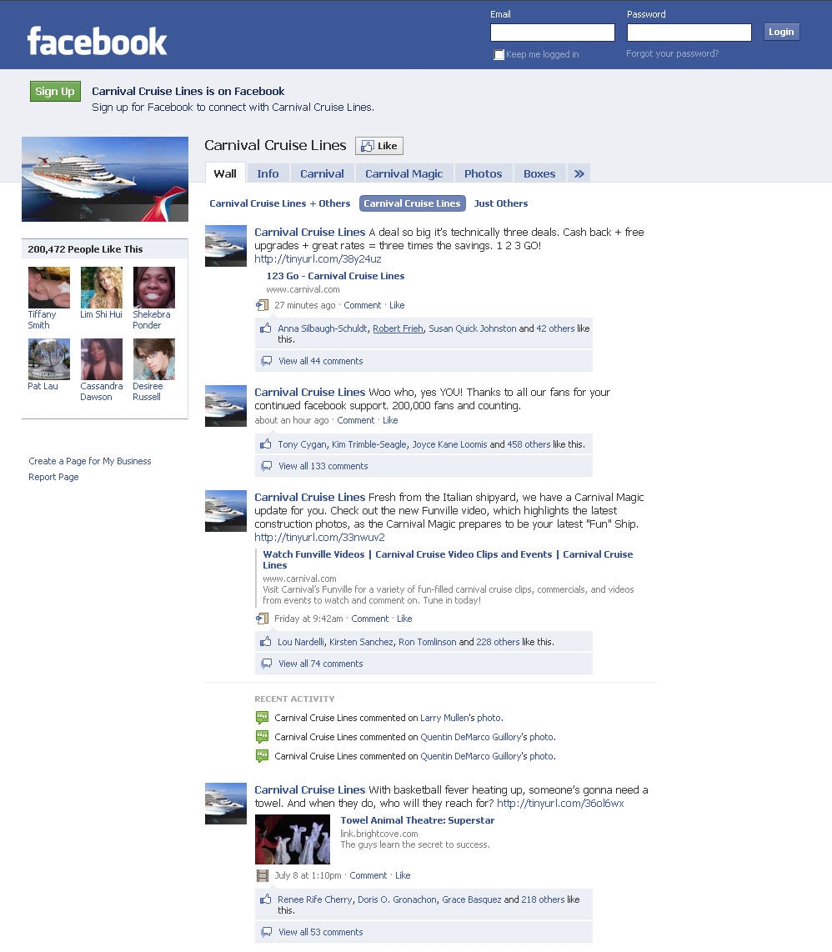This screenshot has height=952, width=832.
Task: Click 458 others who like this
Action: [x=529, y=444]
